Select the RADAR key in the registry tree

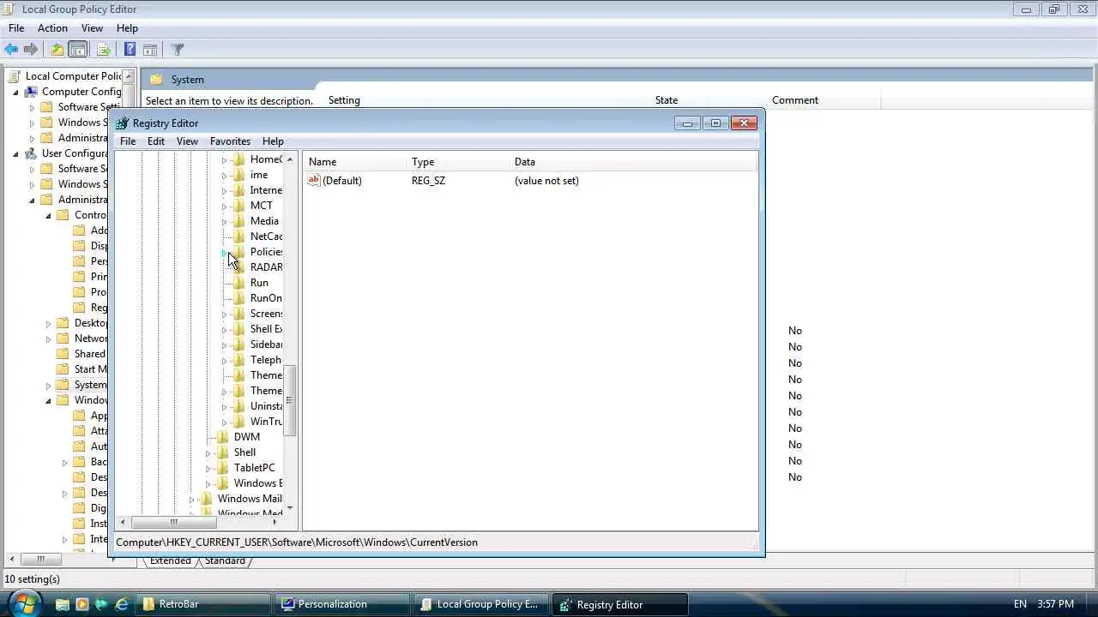[266, 267]
